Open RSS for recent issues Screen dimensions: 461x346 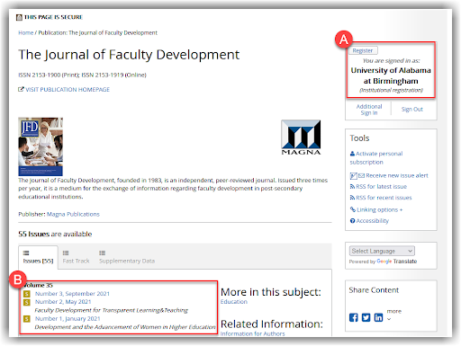[x=384, y=198]
